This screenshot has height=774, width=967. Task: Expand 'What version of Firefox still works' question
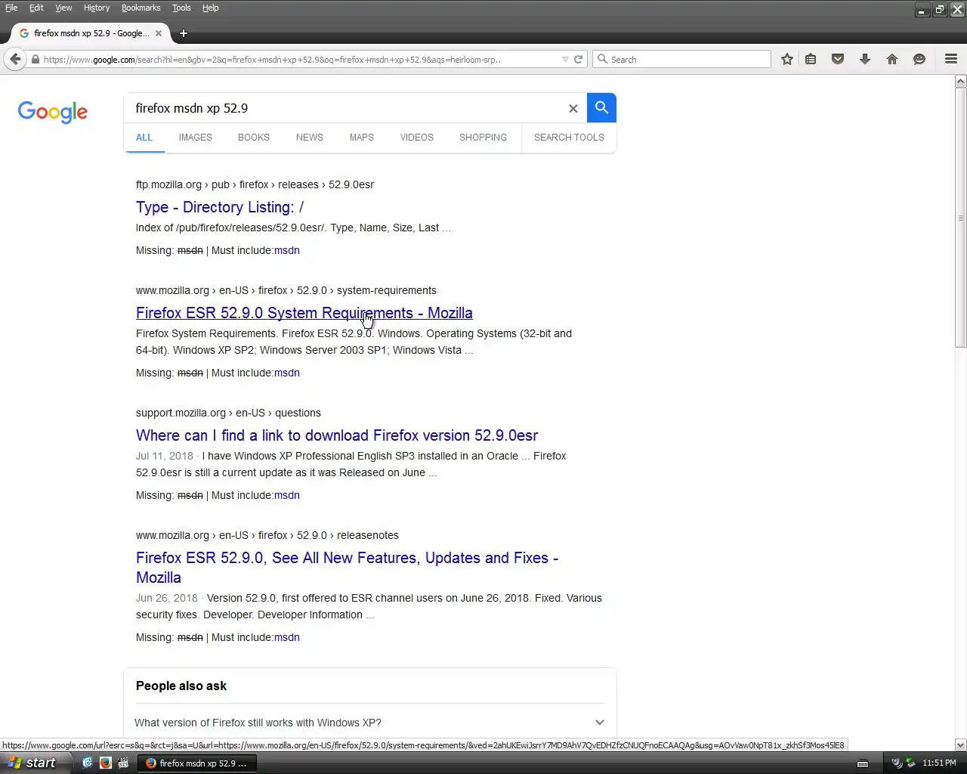(x=369, y=723)
